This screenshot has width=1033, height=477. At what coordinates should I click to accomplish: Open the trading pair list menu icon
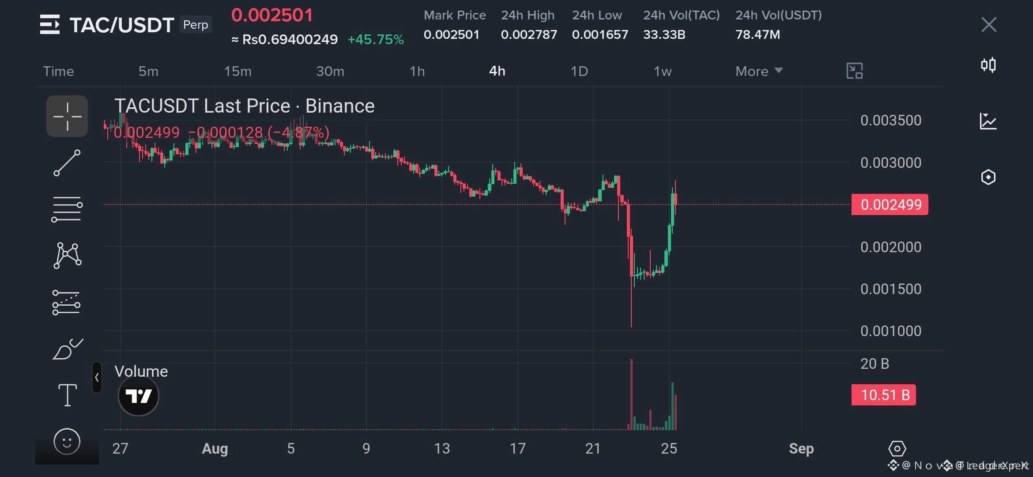pyautogui.click(x=49, y=24)
